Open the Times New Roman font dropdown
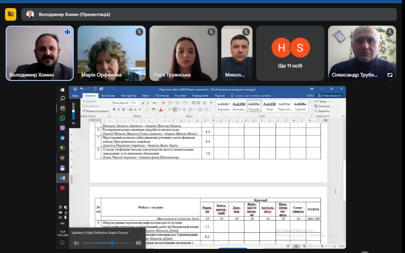The image size is (405, 253). pos(130,103)
